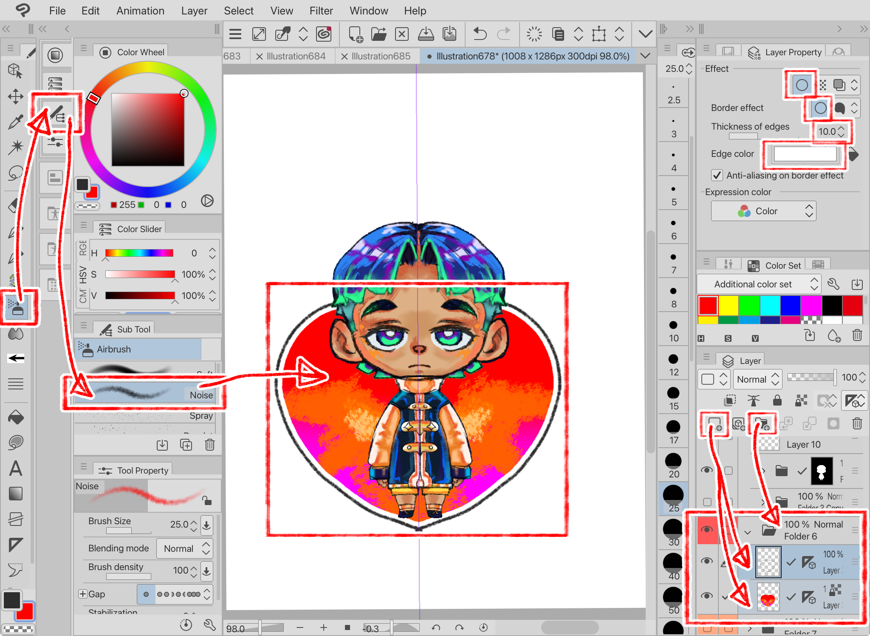Open the Expression color dropdown
Image resolution: width=870 pixels, height=636 pixels.
coord(763,211)
